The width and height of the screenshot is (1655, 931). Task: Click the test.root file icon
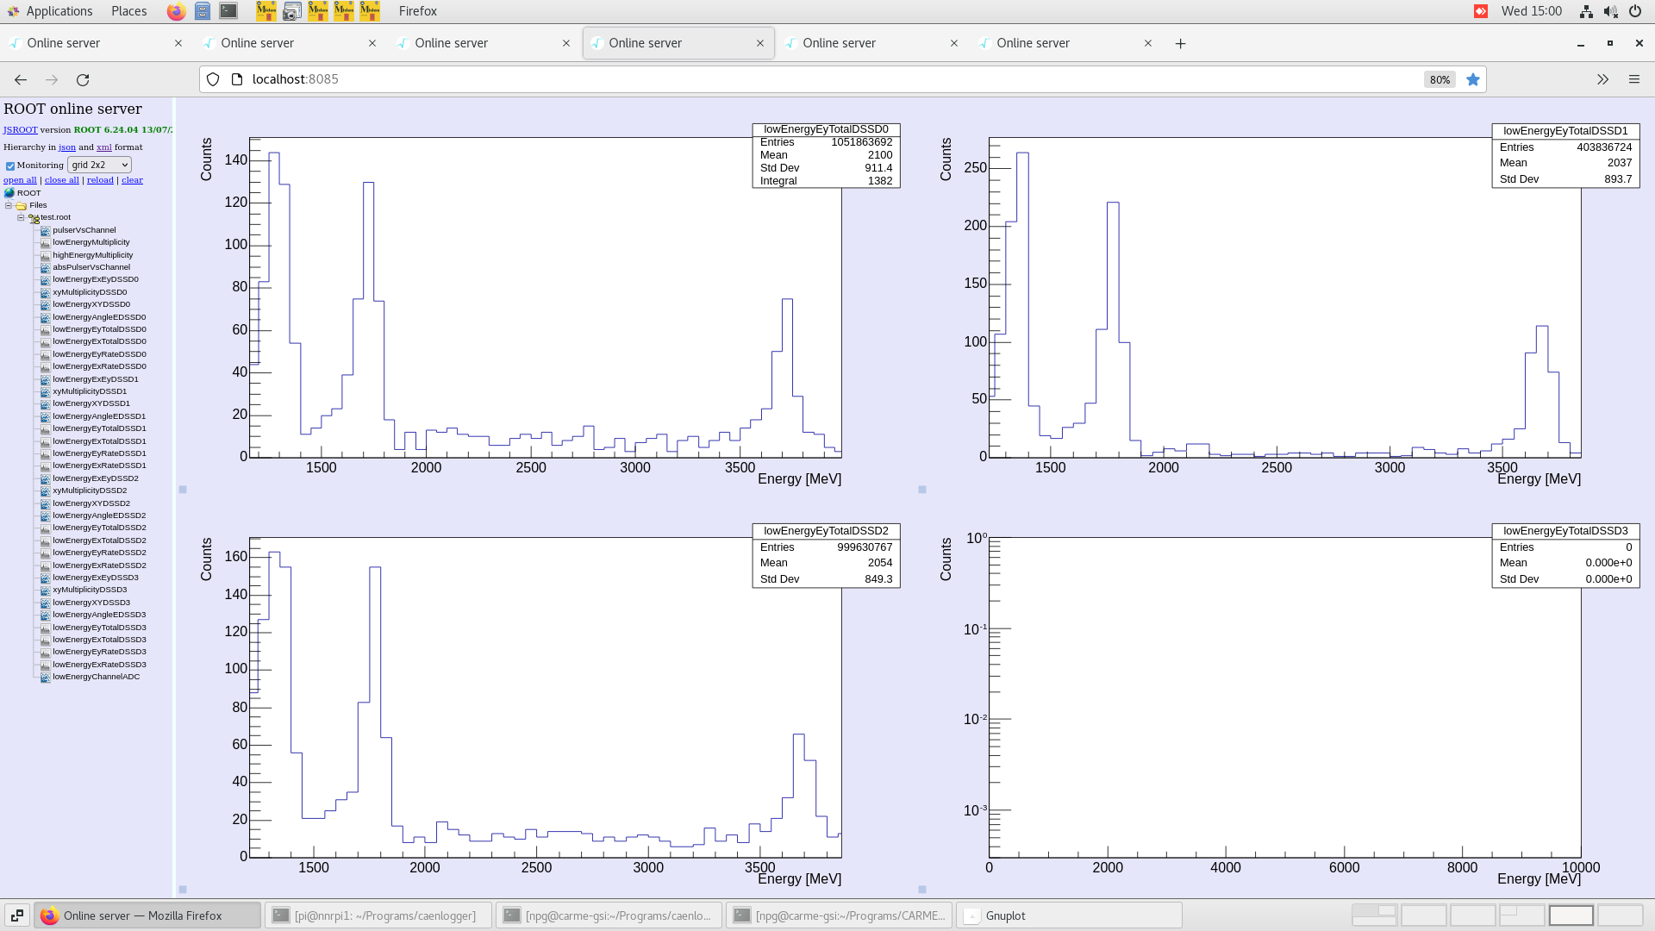(34, 218)
